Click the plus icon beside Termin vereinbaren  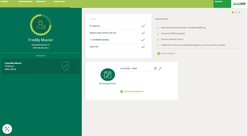click(x=122, y=91)
